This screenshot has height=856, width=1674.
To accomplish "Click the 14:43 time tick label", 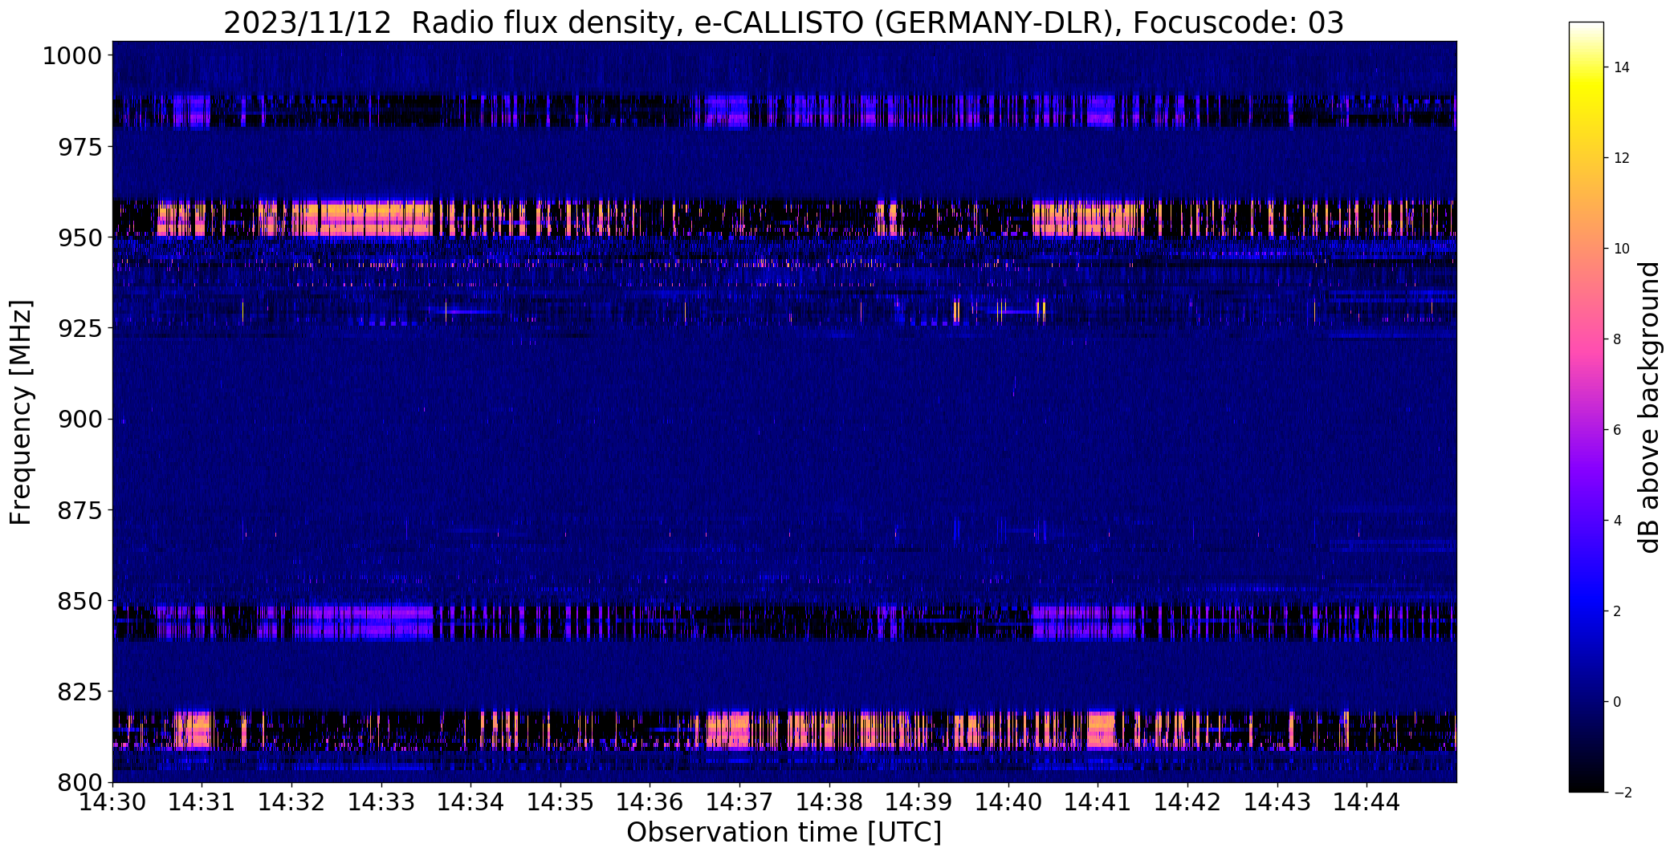I will point(1277,802).
